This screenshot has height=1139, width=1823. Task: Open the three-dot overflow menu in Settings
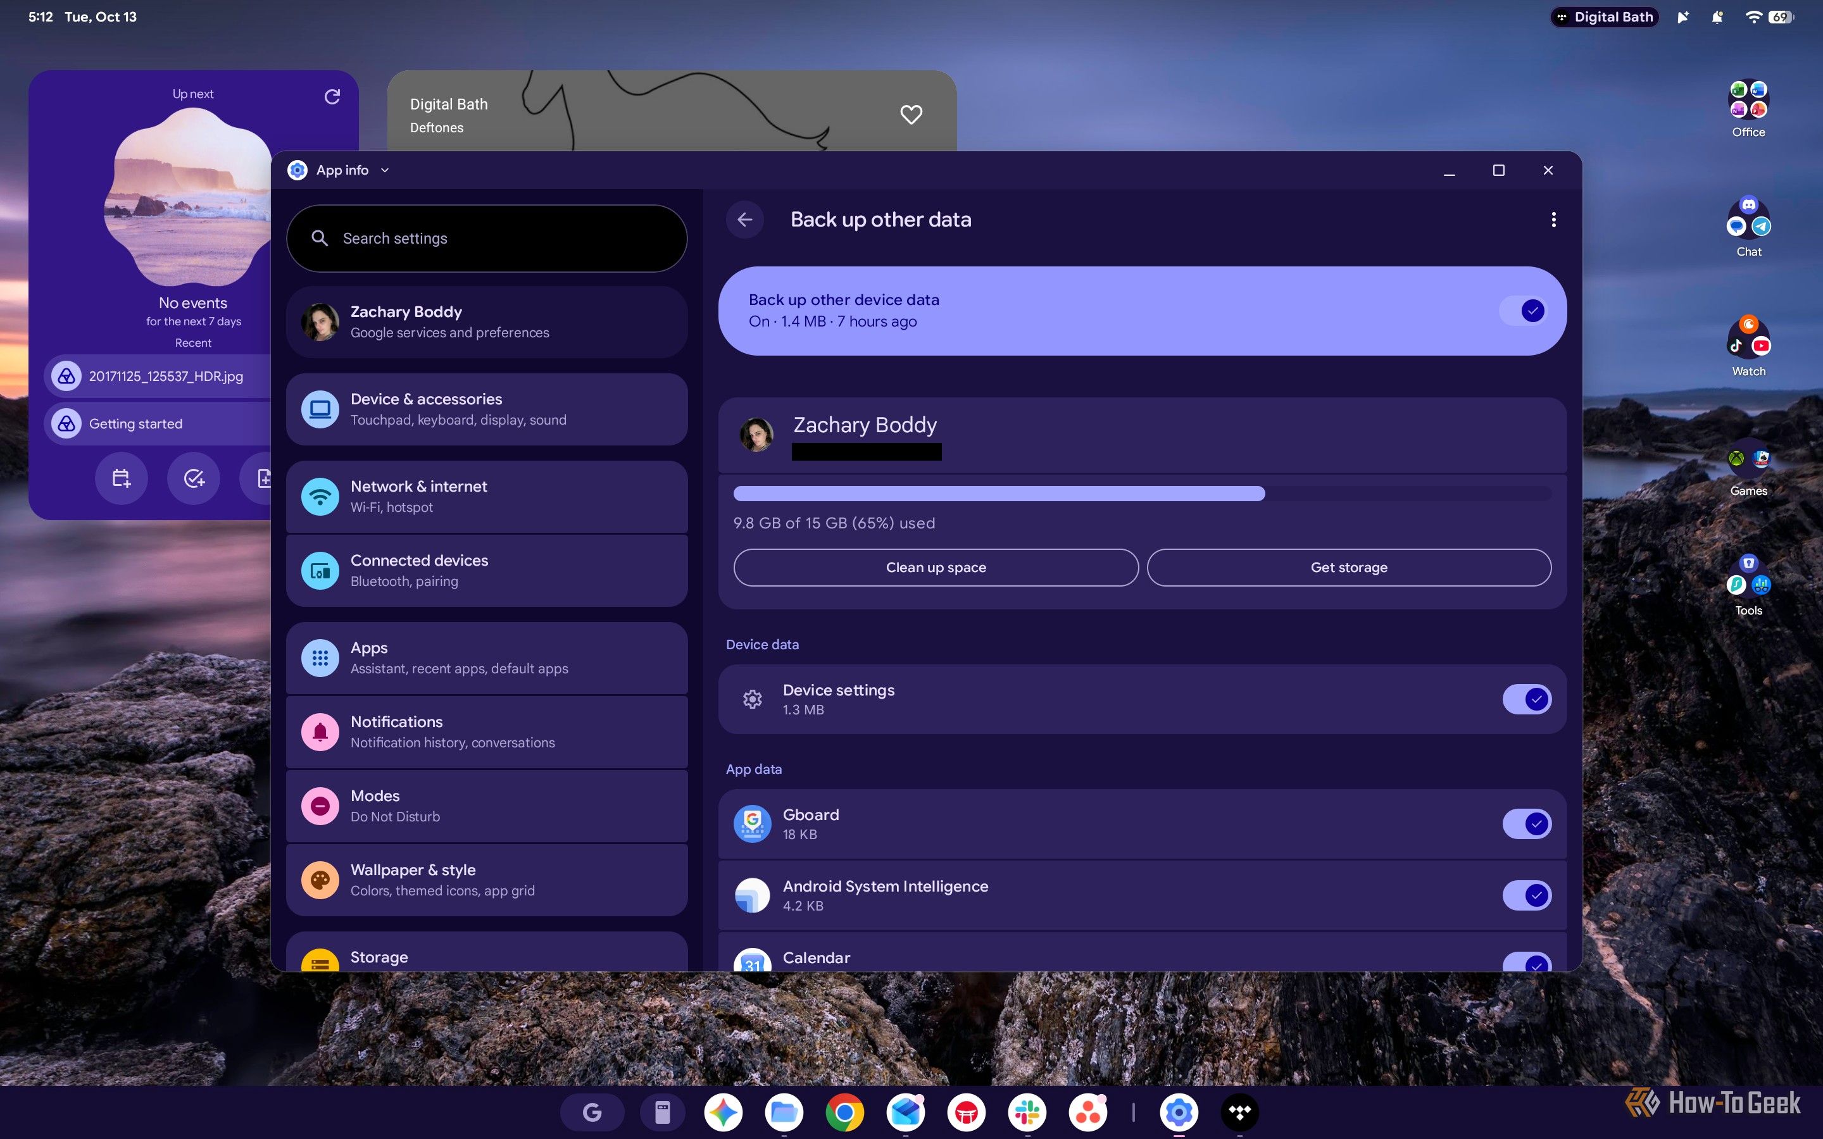(1553, 219)
